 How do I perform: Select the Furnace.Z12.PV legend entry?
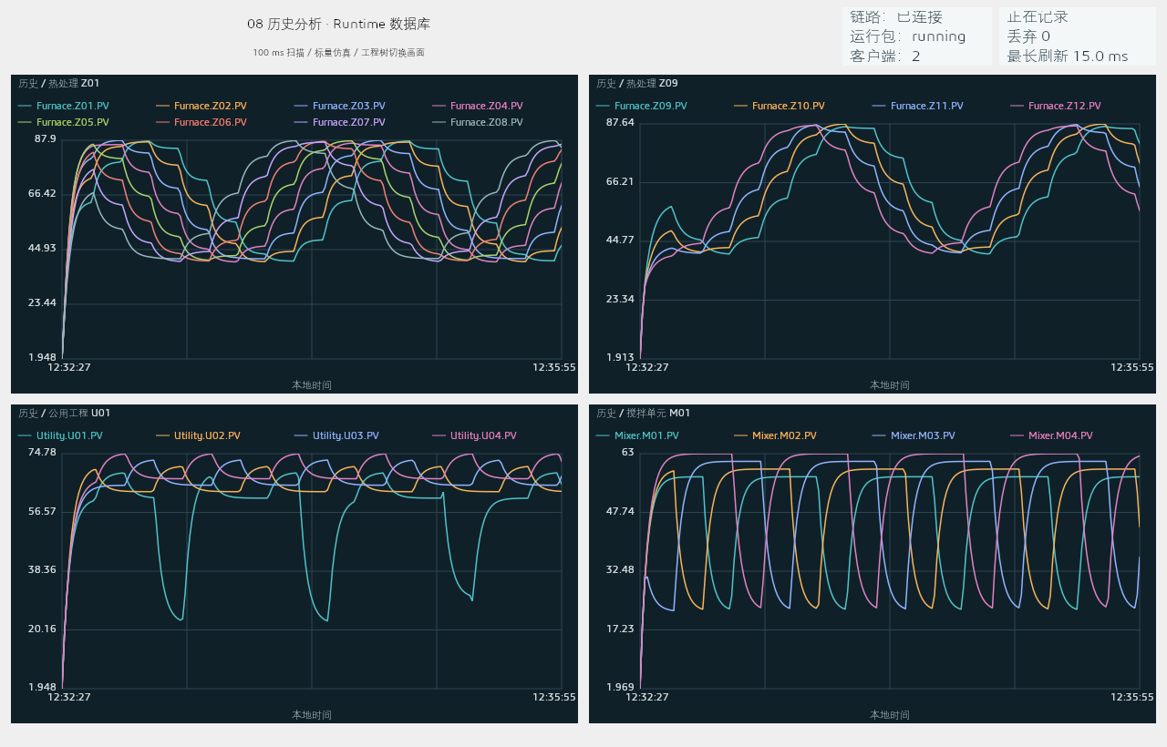click(1055, 107)
